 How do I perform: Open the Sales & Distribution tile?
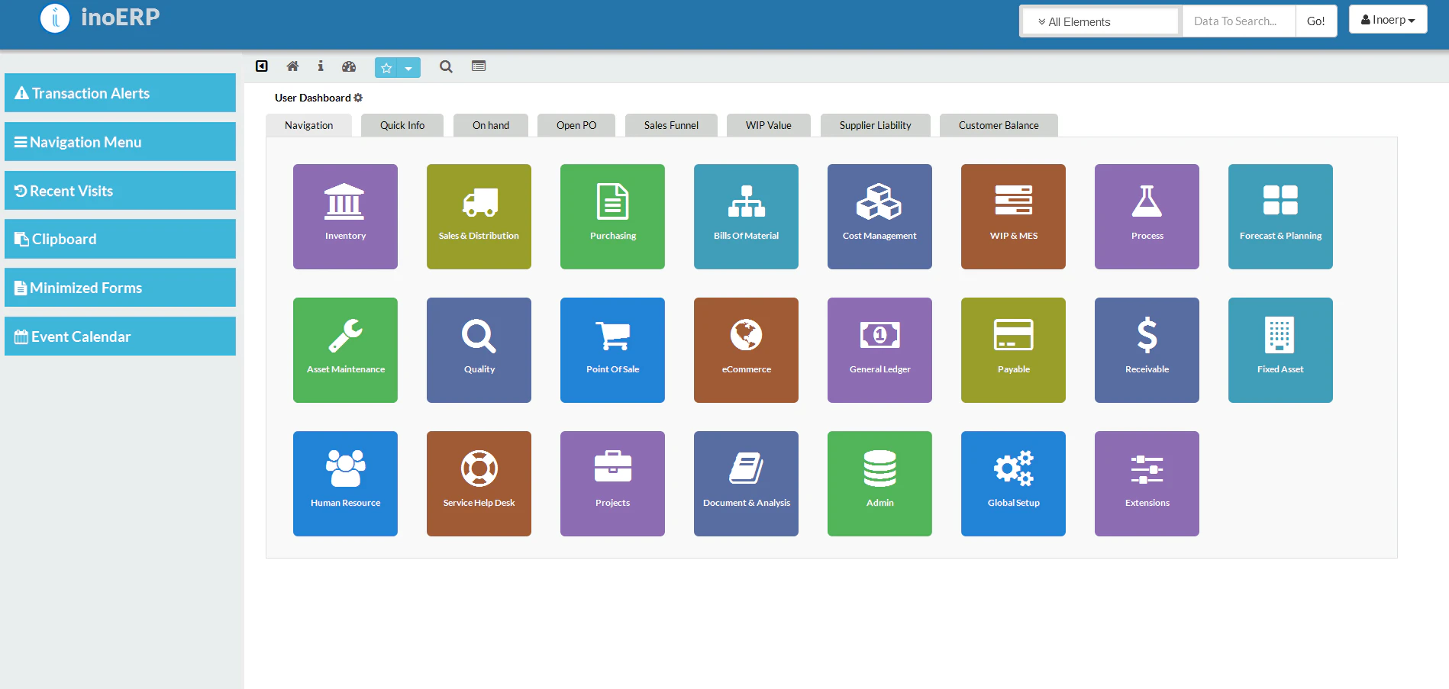[x=479, y=217]
